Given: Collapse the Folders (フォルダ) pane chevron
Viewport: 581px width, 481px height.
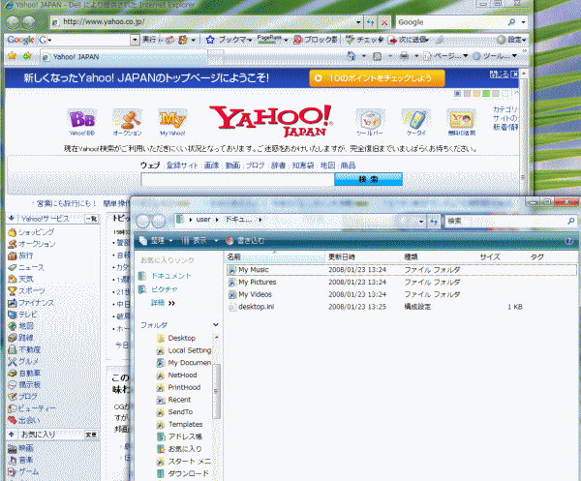Looking at the screenshot, I should [216, 325].
